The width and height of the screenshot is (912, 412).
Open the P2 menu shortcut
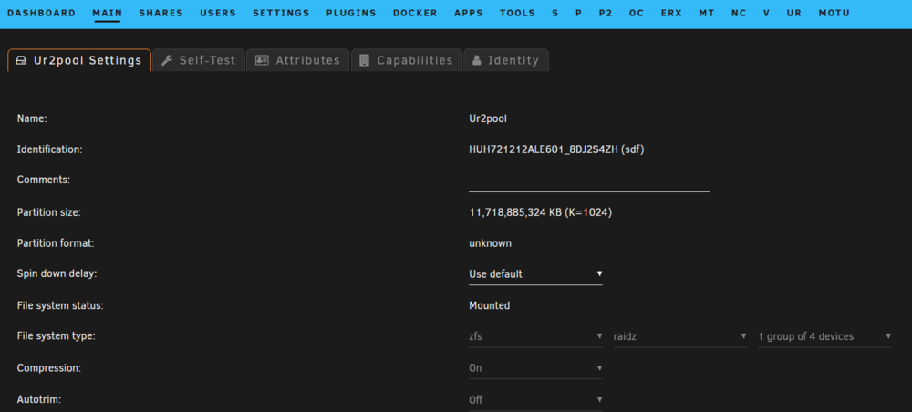click(606, 13)
